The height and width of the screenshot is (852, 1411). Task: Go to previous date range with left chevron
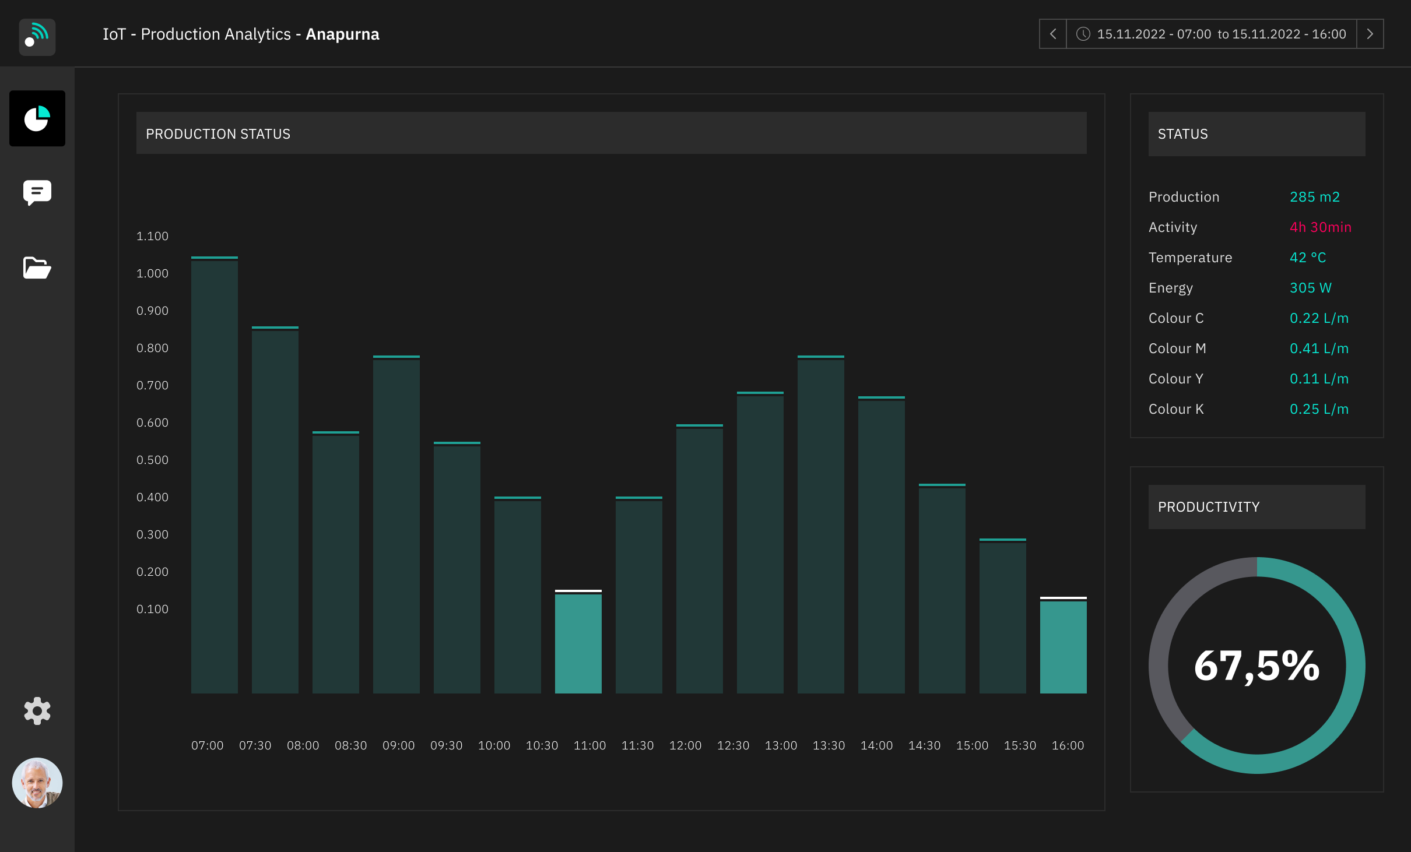point(1053,34)
